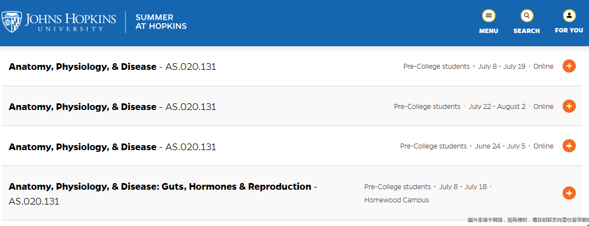The width and height of the screenshot is (589, 226).
Task: Expand the June 24 - July 5 course
Action: coord(569,146)
